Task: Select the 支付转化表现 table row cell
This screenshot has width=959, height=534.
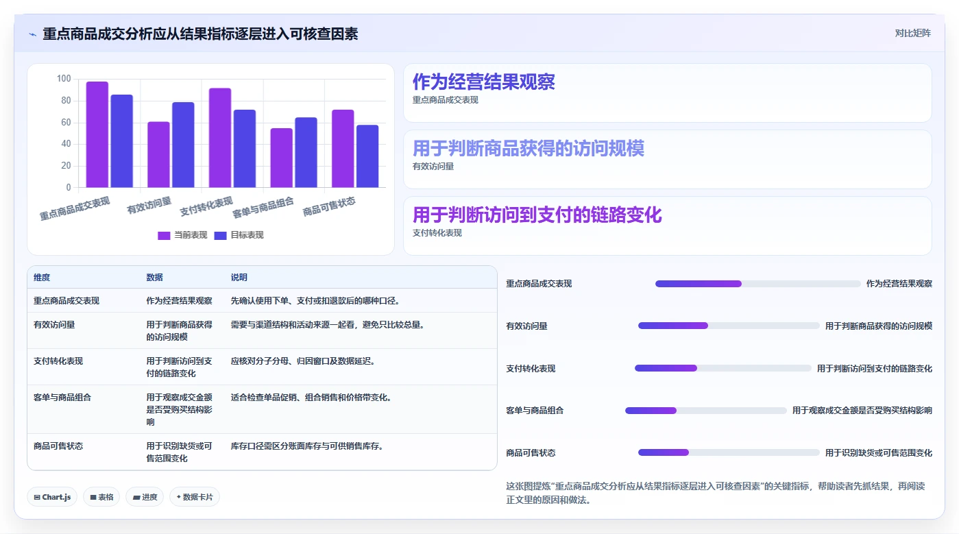Action: click(x=58, y=361)
